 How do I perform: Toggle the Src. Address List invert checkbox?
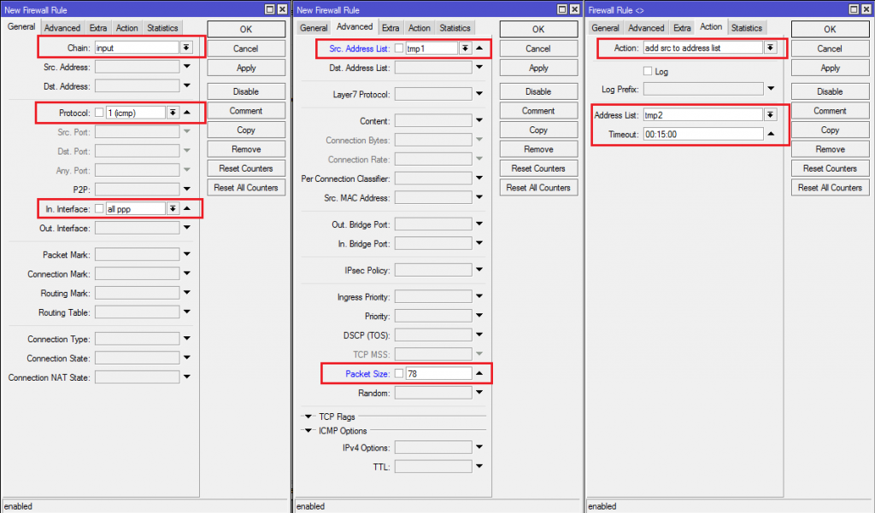point(399,49)
